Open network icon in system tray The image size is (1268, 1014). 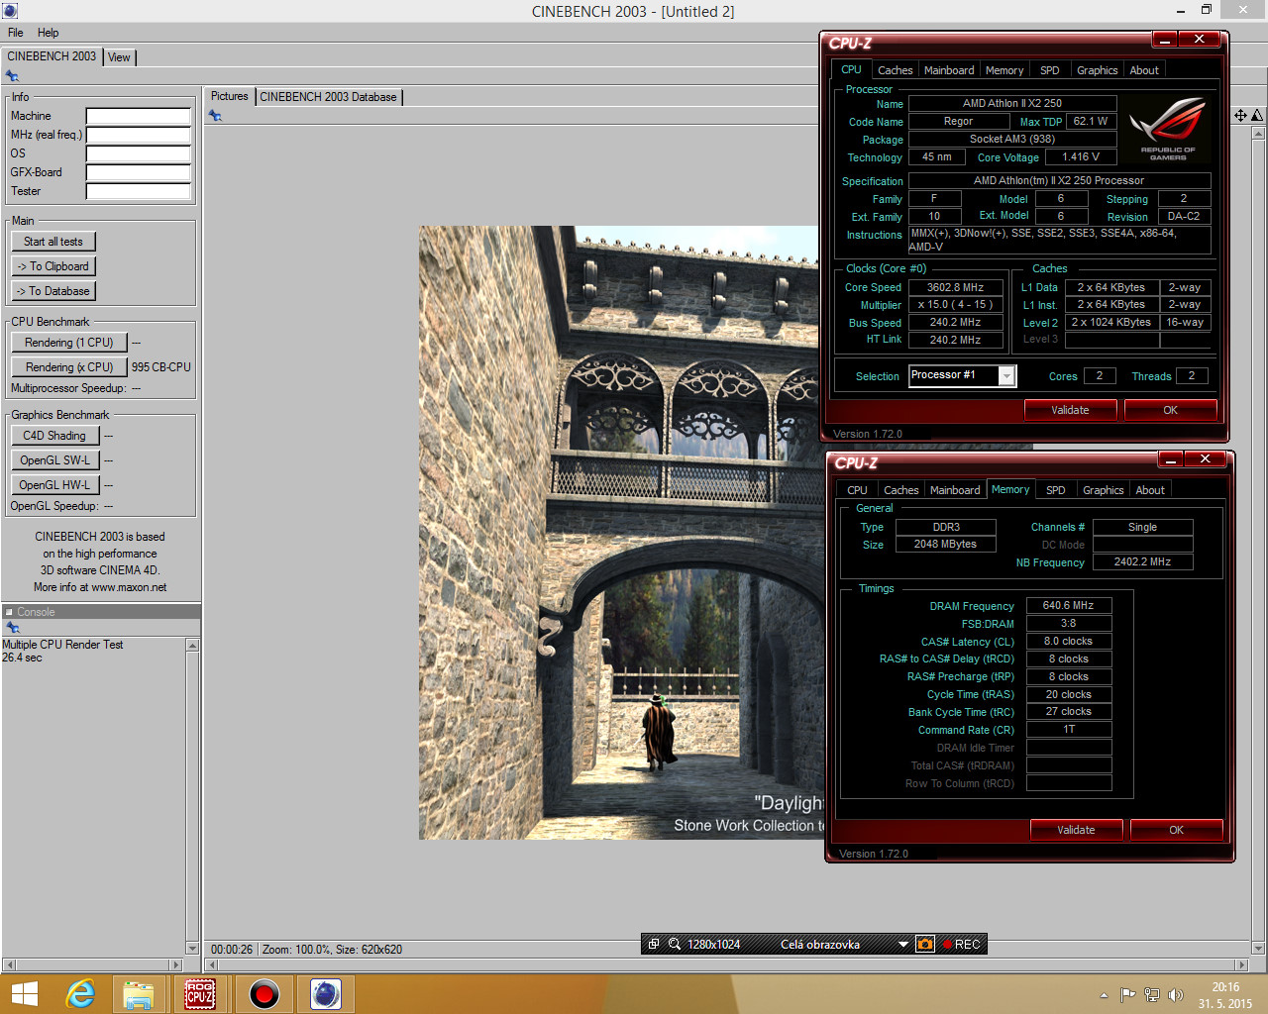coord(1151,995)
